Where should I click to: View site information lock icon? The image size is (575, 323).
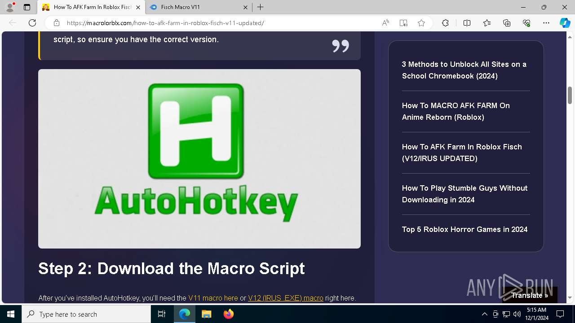[x=57, y=23]
